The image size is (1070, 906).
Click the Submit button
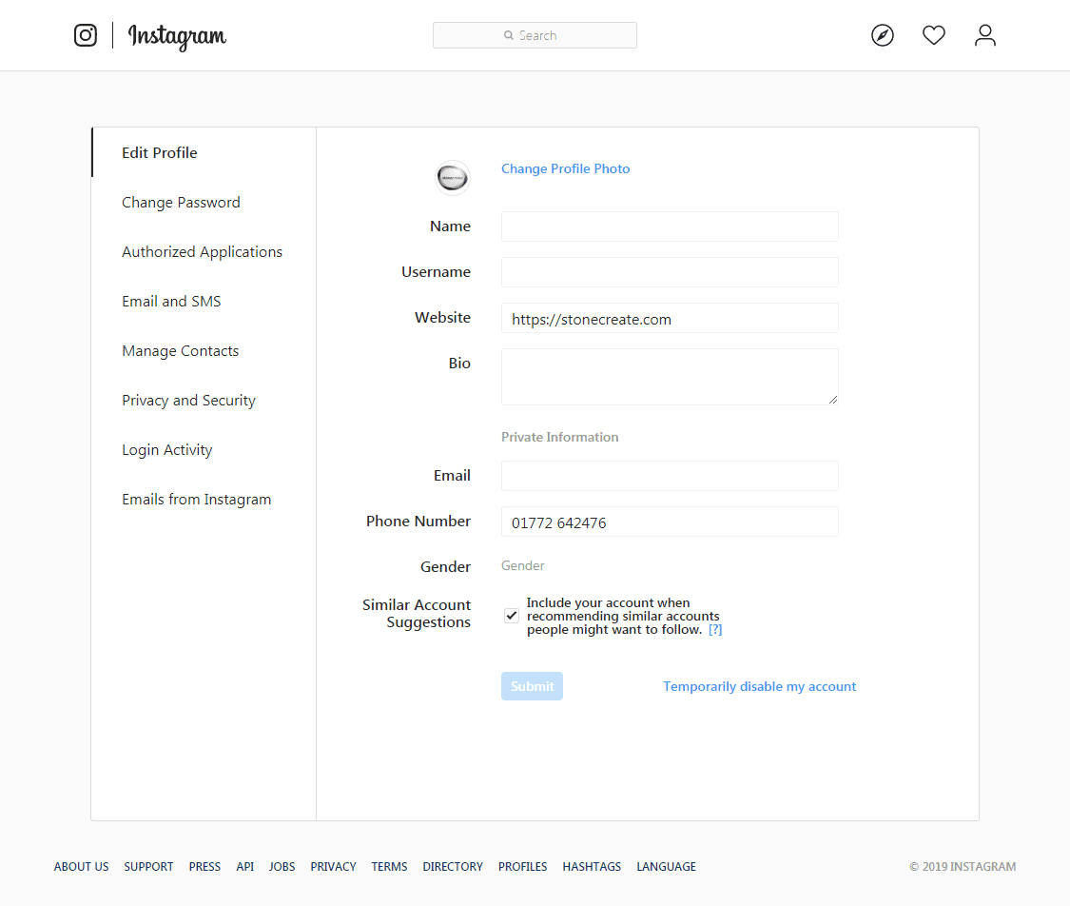pos(533,686)
